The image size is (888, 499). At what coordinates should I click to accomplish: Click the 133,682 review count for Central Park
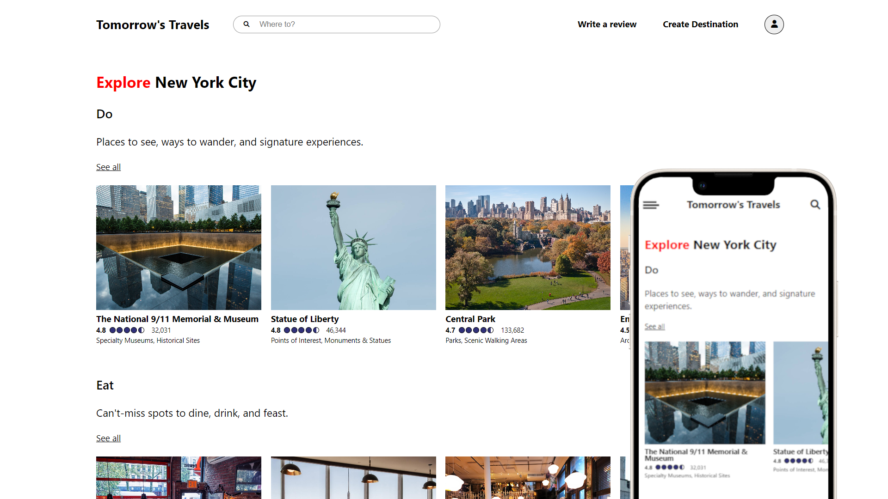(x=512, y=330)
